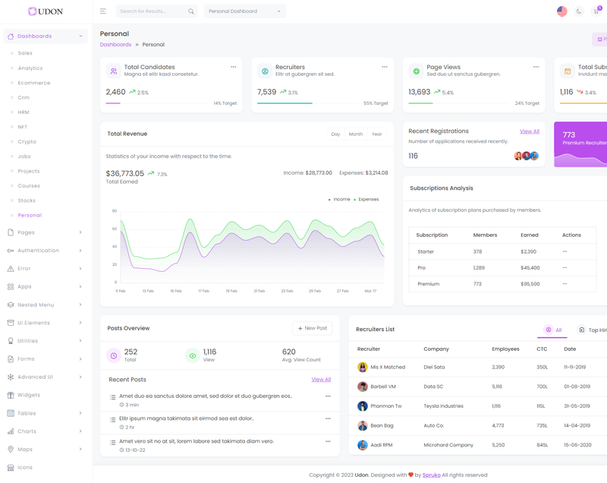
Task: Click View All in Recent Registrations
Action: click(529, 131)
